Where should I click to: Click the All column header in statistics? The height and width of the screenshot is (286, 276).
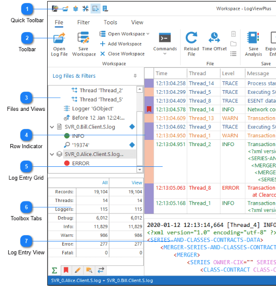(x=105, y=183)
